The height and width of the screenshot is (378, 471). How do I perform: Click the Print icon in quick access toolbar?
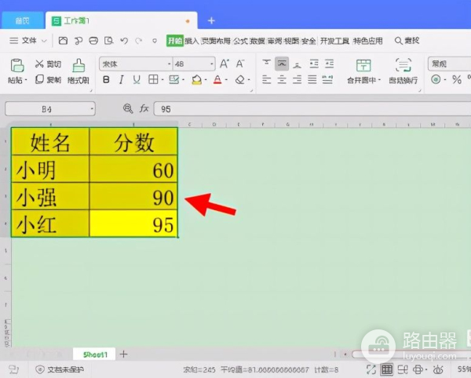tap(93, 41)
